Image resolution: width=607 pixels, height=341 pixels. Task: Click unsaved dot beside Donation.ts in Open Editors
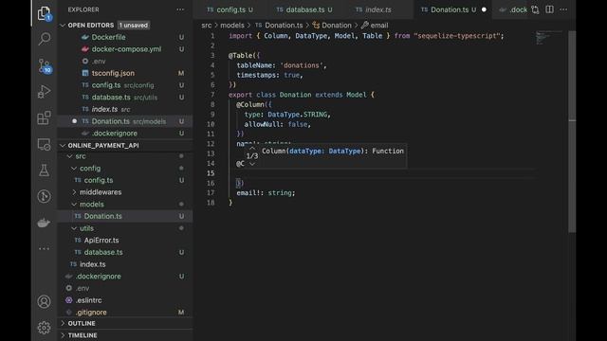click(x=74, y=121)
